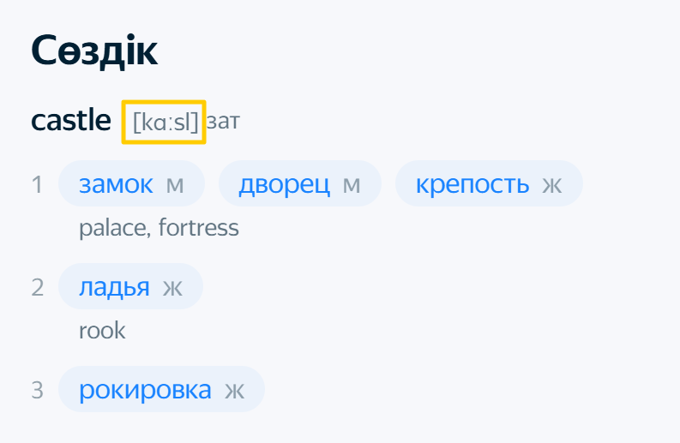Select the крепость translation link

[472, 184]
